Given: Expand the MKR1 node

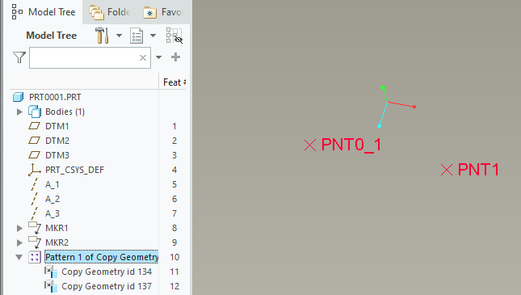Looking at the screenshot, I should click(19, 228).
